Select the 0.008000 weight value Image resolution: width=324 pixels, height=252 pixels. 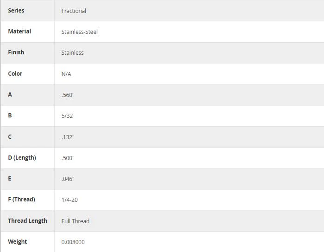coord(73,242)
